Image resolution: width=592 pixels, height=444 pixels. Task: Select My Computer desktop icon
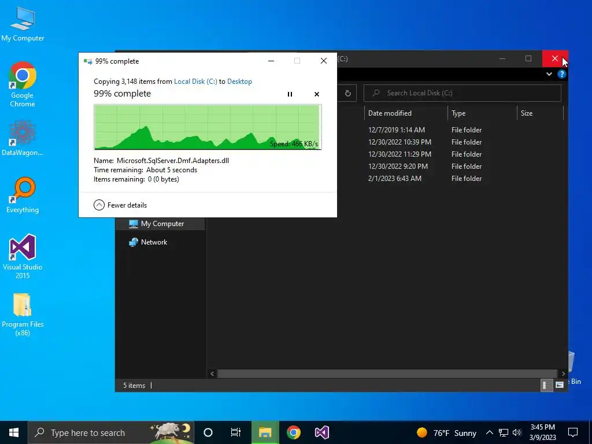[x=23, y=24]
